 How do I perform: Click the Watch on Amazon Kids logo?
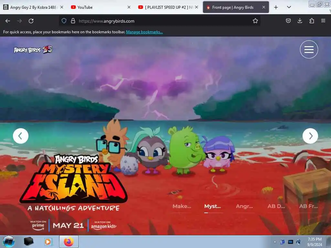(103, 225)
